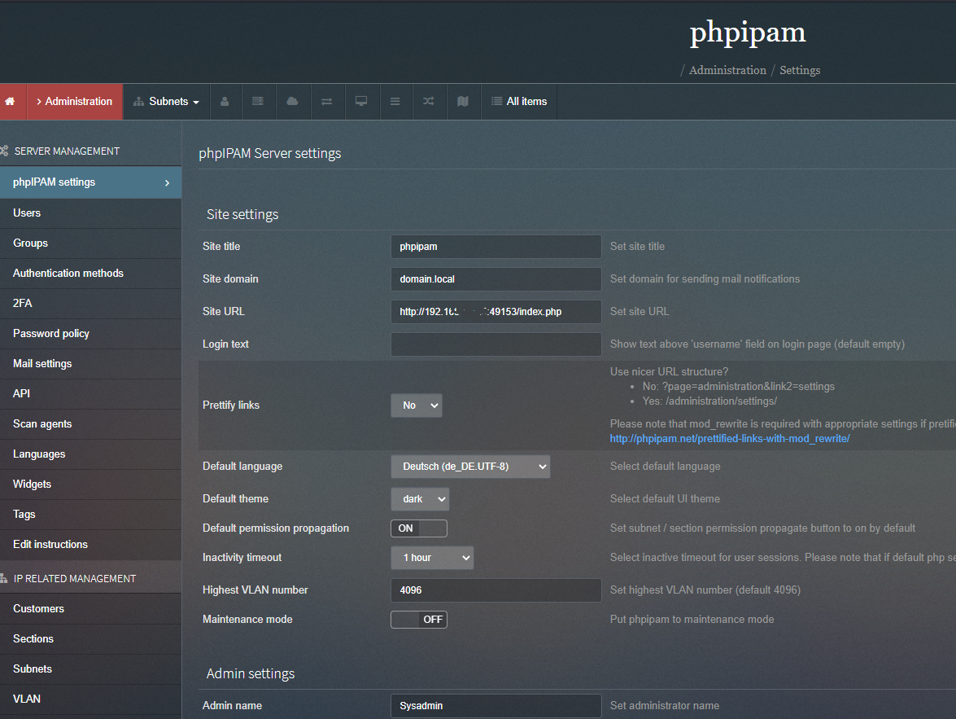Open the user silhouette icon in navbar
Image resolution: width=956 pixels, height=719 pixels.
(x=225, y=101)
